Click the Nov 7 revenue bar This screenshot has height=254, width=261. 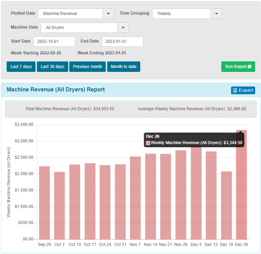[x=135, y=198]
